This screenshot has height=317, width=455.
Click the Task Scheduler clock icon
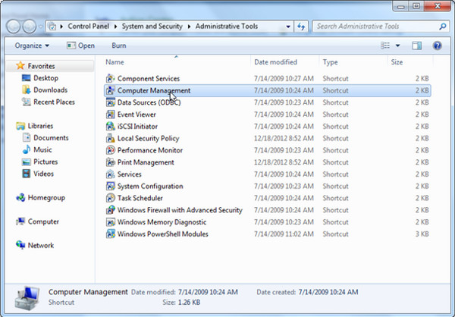[110, 198]
